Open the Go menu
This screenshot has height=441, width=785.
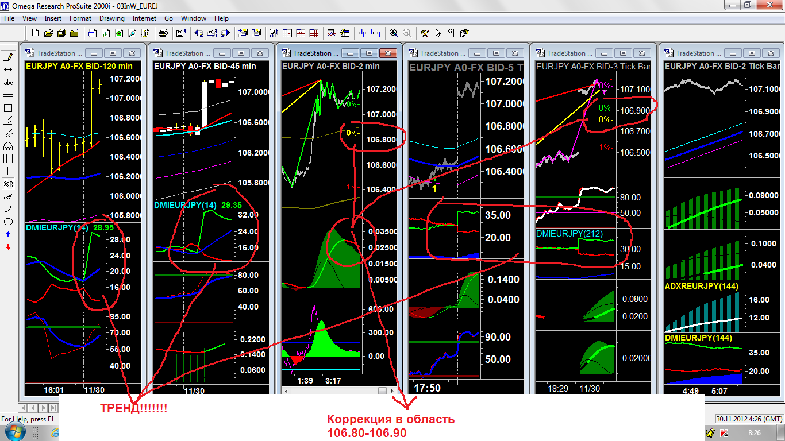click(169, 18)
